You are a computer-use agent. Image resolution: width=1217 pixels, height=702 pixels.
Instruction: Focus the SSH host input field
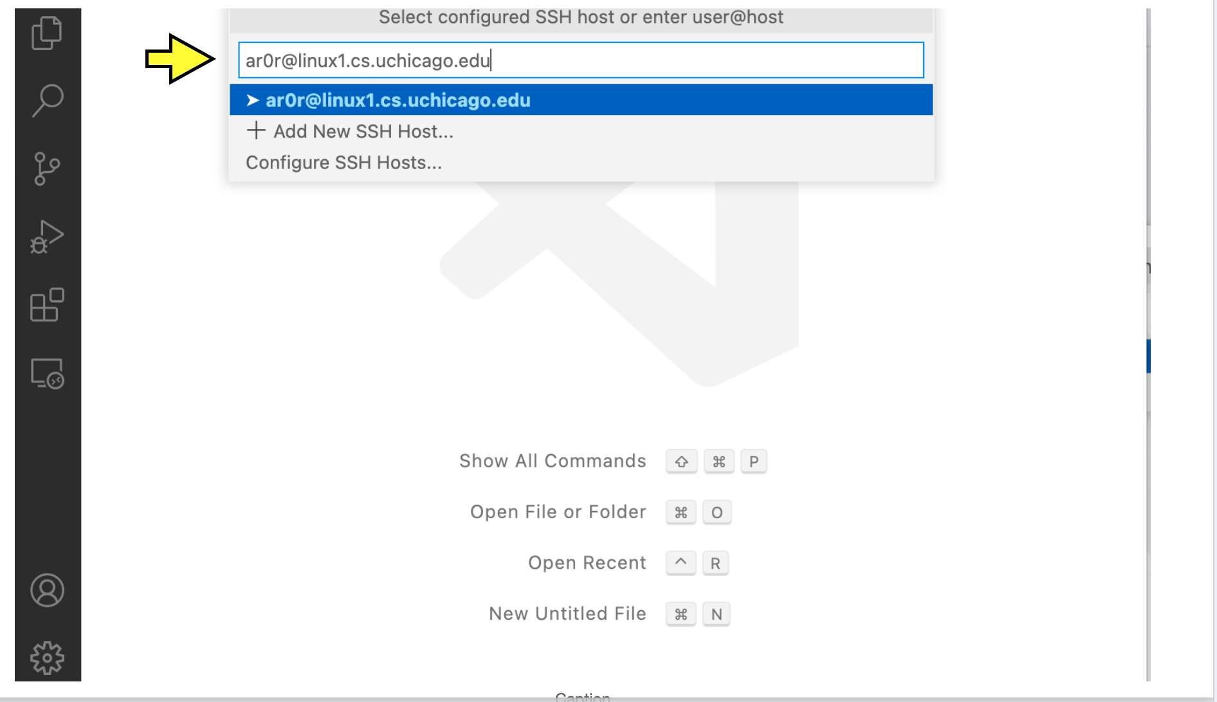point(580,60)
